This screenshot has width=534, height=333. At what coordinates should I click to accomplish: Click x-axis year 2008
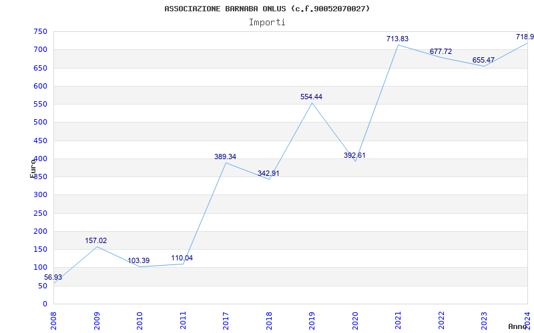[x=54, y=321]
